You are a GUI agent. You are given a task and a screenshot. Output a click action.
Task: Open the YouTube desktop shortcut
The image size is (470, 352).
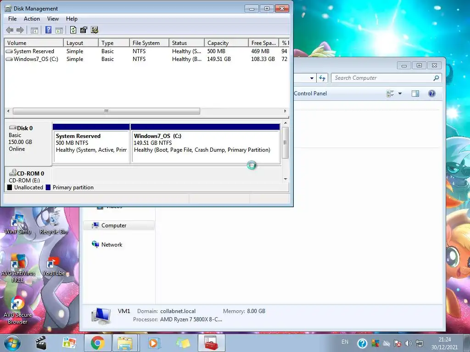(54, 266)
